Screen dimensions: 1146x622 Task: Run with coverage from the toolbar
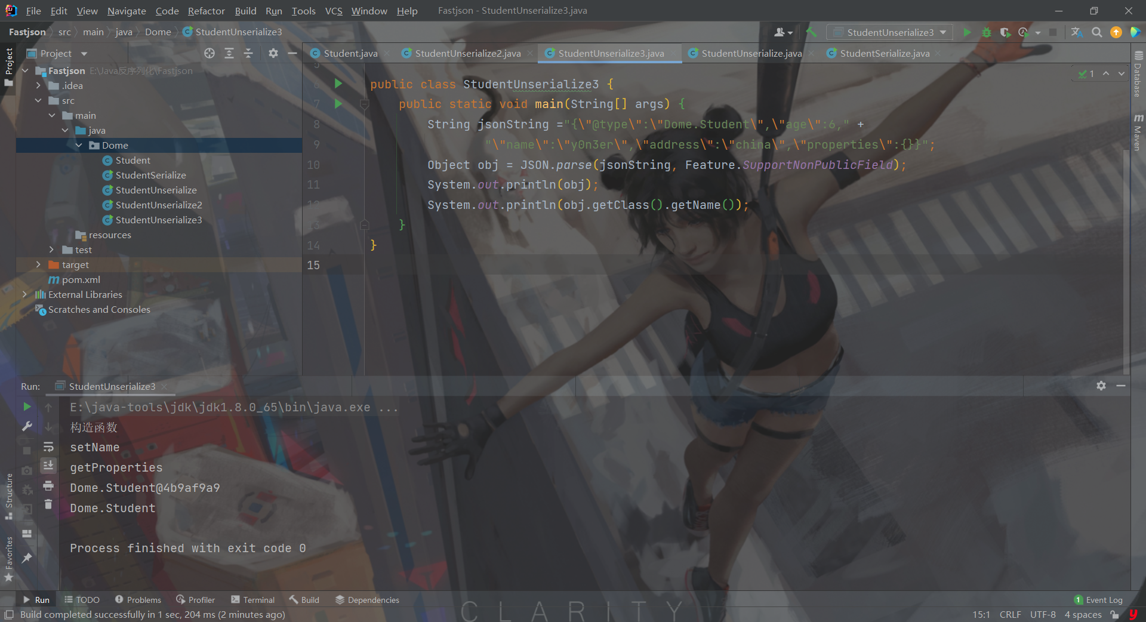(1005, 32)
